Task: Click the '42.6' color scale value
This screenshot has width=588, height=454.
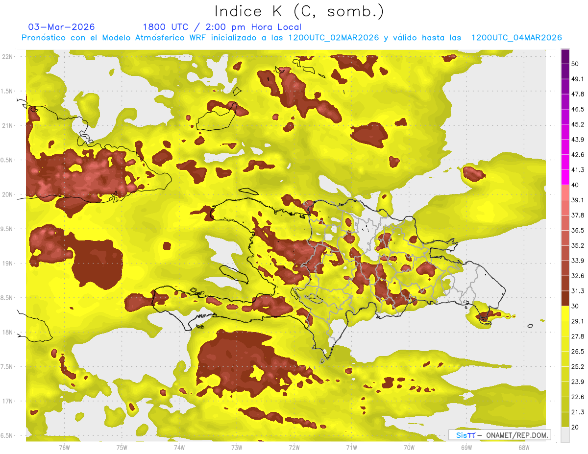Action: (577, 155)
